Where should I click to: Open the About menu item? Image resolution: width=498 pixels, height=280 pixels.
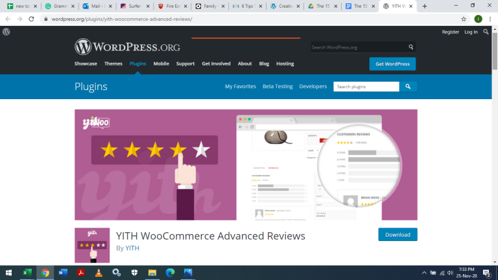(x=244, y=64)
